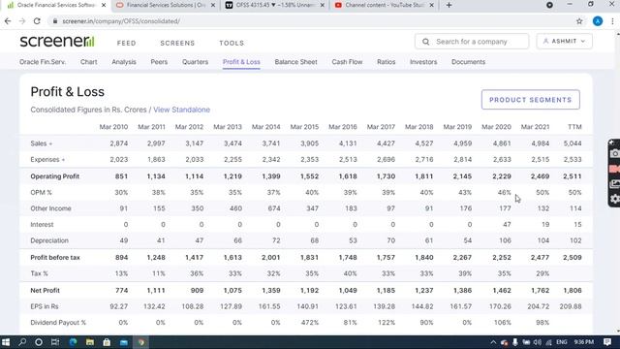Open the View Standalone link

coord(181,110)
